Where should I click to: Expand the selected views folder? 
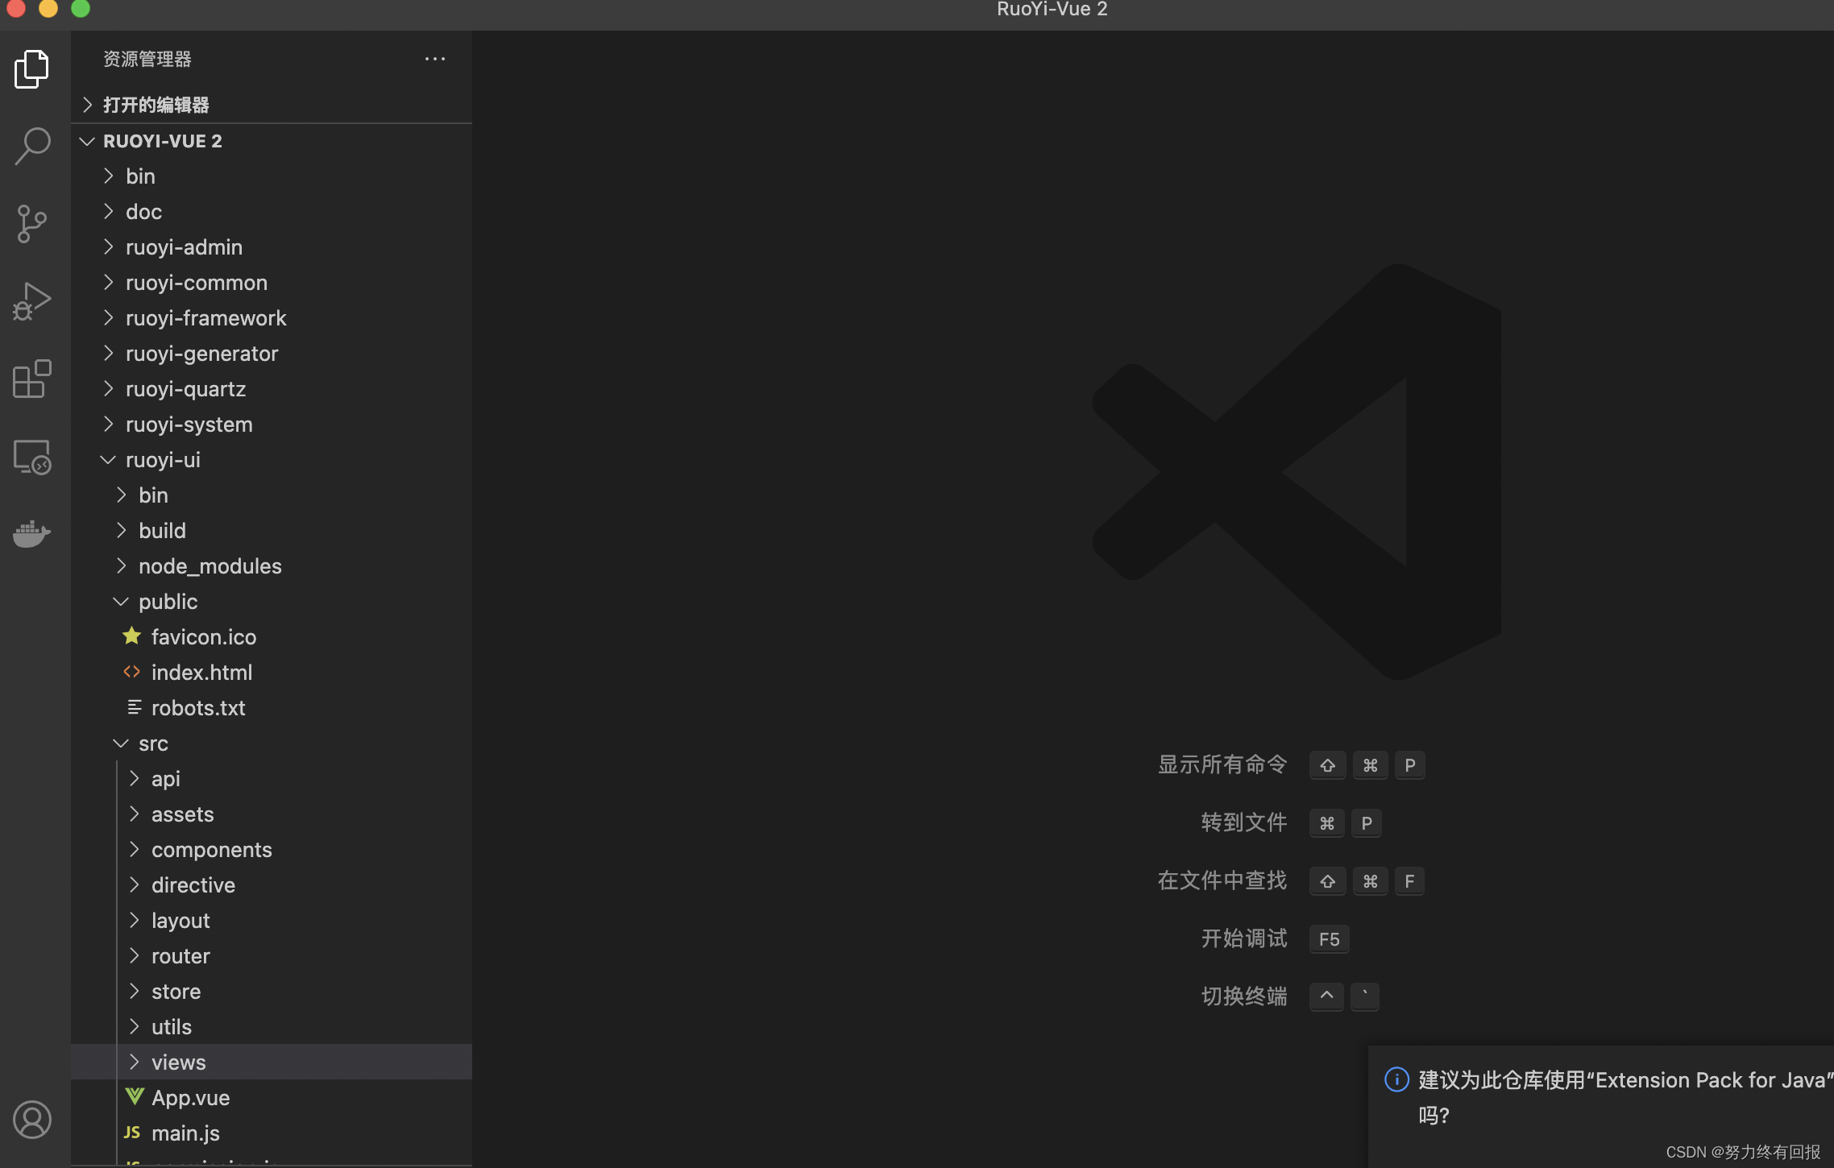tap(272, 1062)
